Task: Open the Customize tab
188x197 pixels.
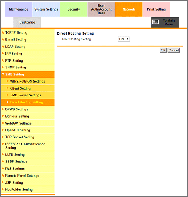Action: click(27, 22)
